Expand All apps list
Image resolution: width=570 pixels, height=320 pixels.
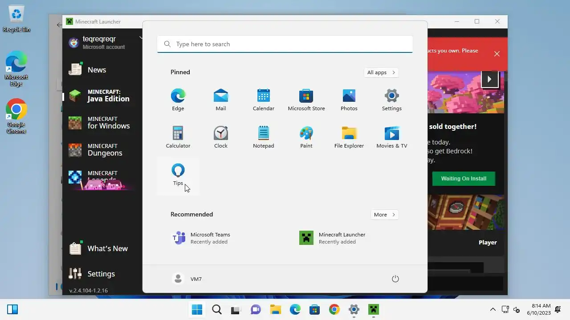tap(381, 72)
